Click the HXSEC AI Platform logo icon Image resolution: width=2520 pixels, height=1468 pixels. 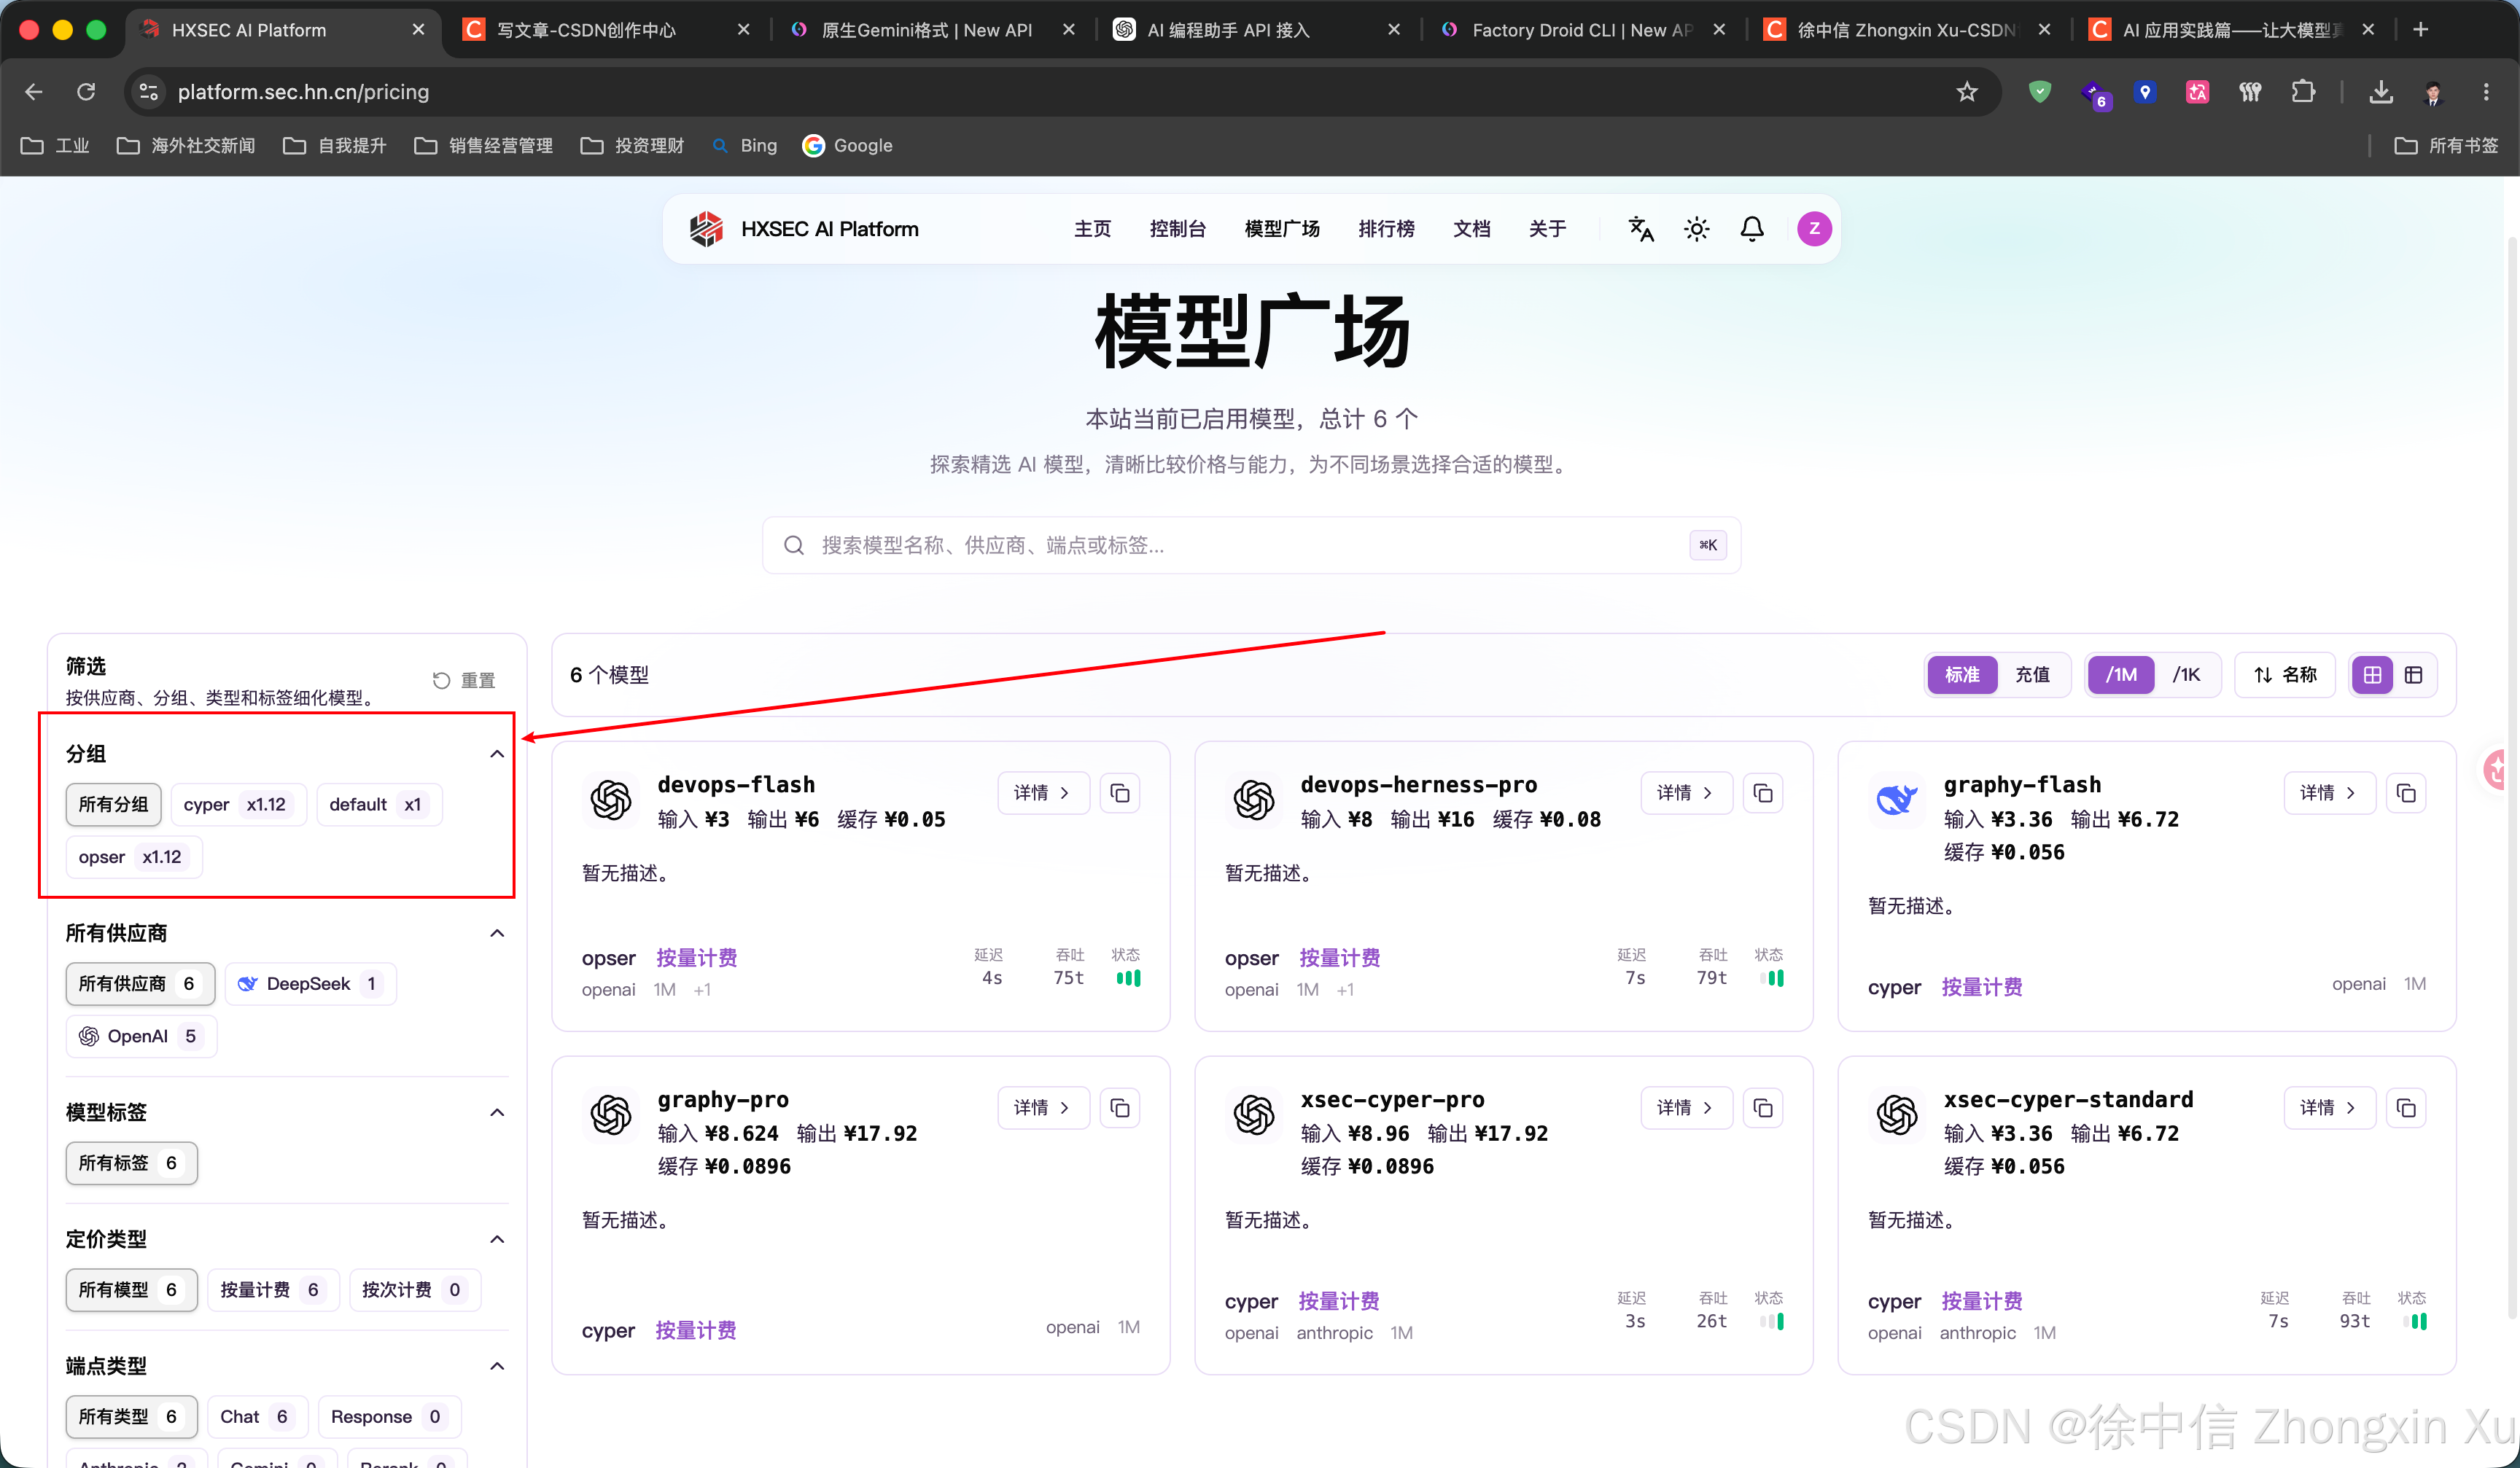(706, 229)
